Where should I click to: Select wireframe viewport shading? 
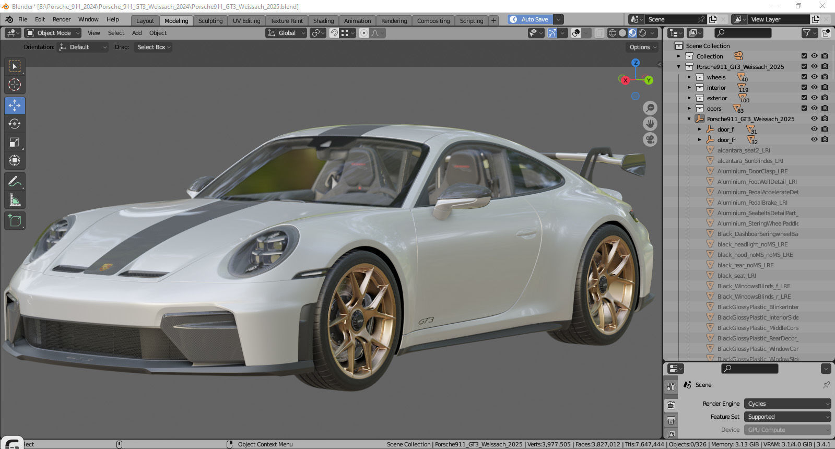(613, 33)
